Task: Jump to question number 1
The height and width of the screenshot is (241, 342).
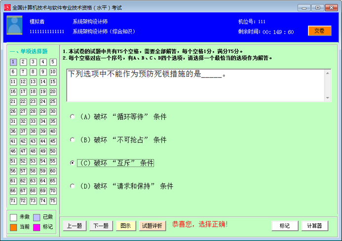Action: [x=13, y=62]
